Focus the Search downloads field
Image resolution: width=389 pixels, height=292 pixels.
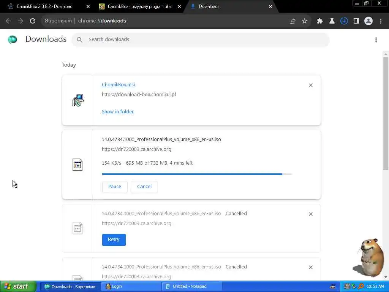coord(201,40)
